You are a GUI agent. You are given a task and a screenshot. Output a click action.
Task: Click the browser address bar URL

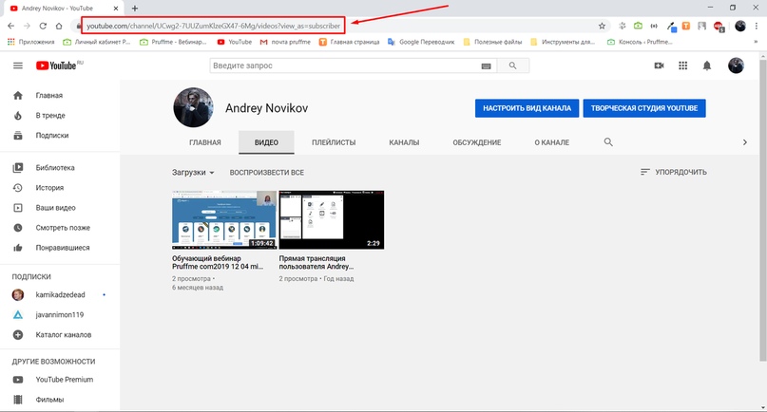tap(213, 26)
